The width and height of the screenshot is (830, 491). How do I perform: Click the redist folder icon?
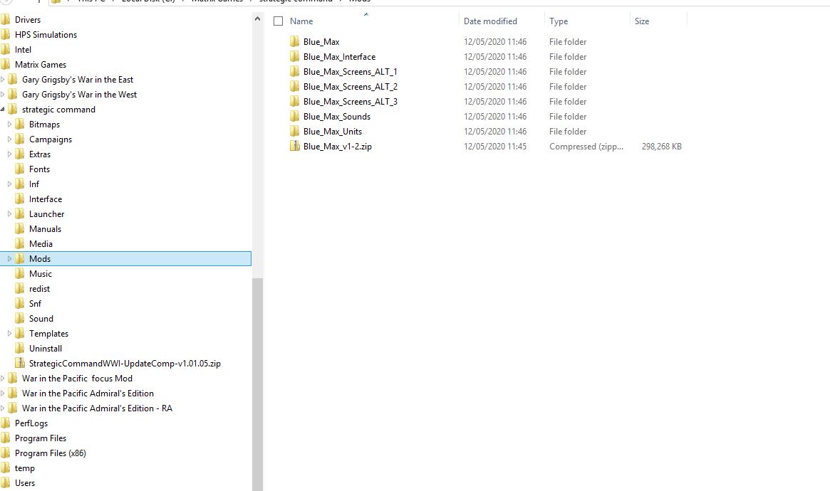(x=19, y=289)
